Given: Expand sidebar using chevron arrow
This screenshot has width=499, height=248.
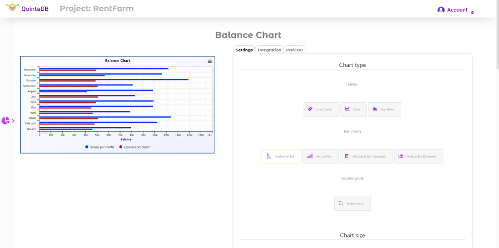Looking at the screenshot, I should (13, 120).
